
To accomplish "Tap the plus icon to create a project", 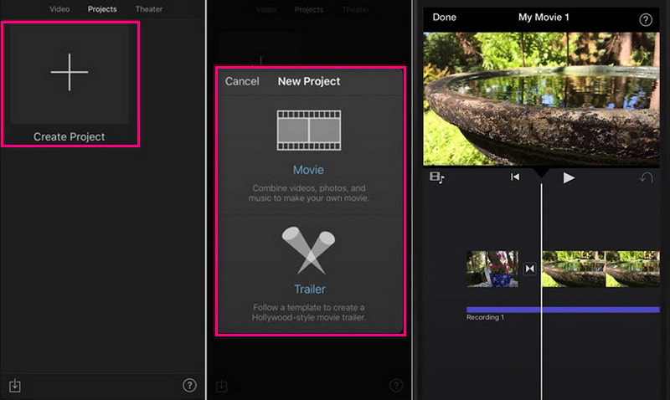I will [x=70, y=74].
